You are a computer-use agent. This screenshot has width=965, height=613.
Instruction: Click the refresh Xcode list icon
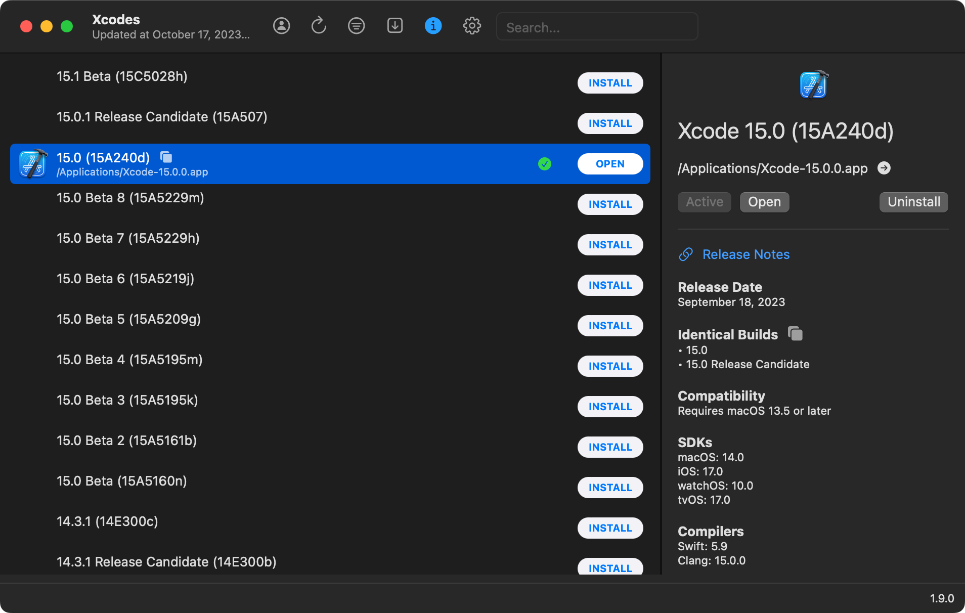coord(319,26)
